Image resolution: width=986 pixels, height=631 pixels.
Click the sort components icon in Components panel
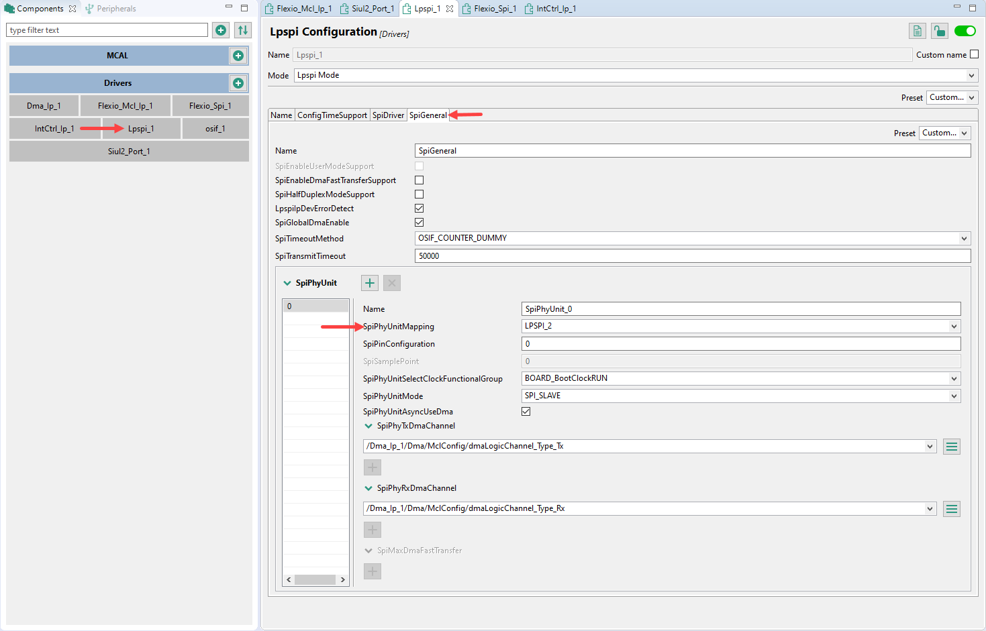pyautogui.click(x=242, y=30)
